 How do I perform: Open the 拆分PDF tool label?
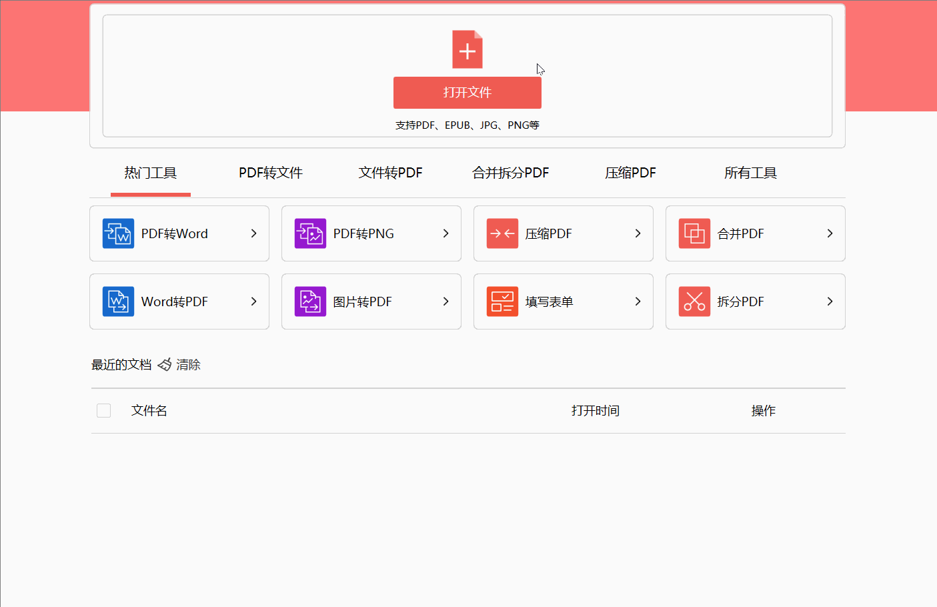pyautogui.click(x=741, y=302)
